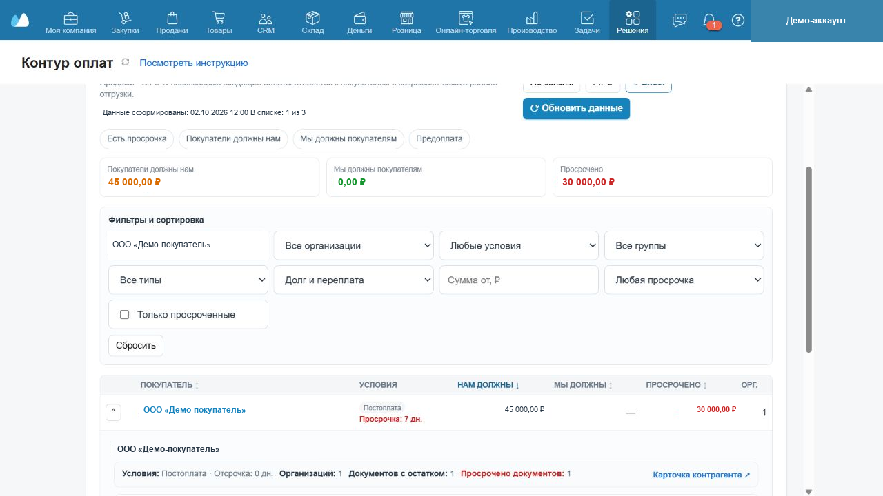This screenshot has width=883, height=496.
Task: Open the Продажи section
Action: pos(172,21)
